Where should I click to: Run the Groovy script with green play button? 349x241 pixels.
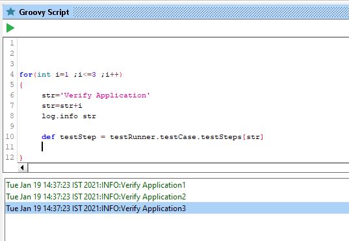pos(10,28)
